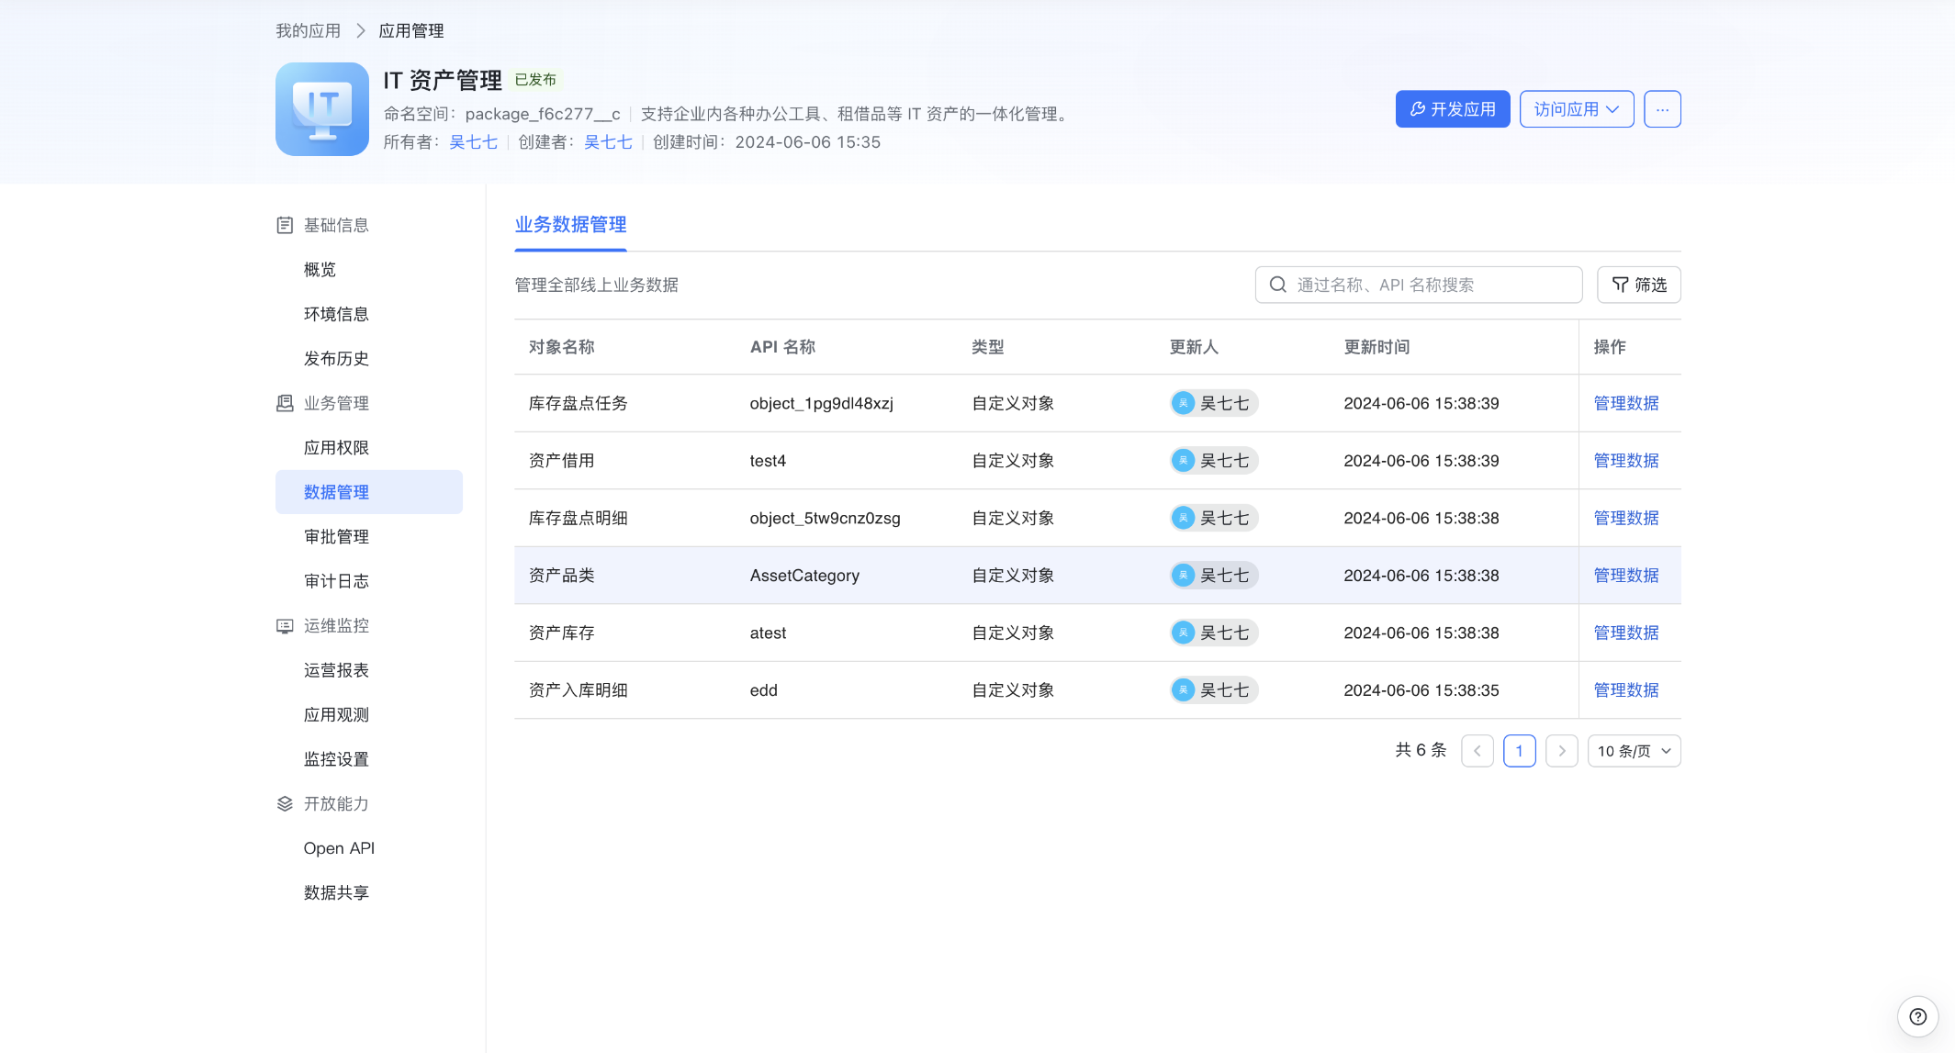This screenshot has height=1053, width=1955.
Task: Open the help question mark icon
Action: click(1917, 1016)
